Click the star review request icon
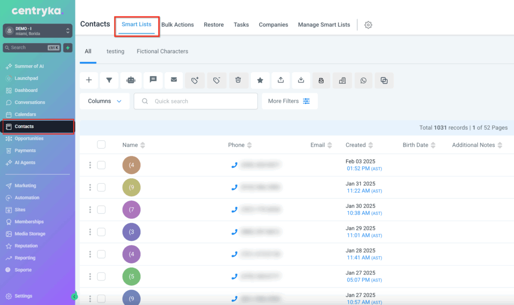 260,80
